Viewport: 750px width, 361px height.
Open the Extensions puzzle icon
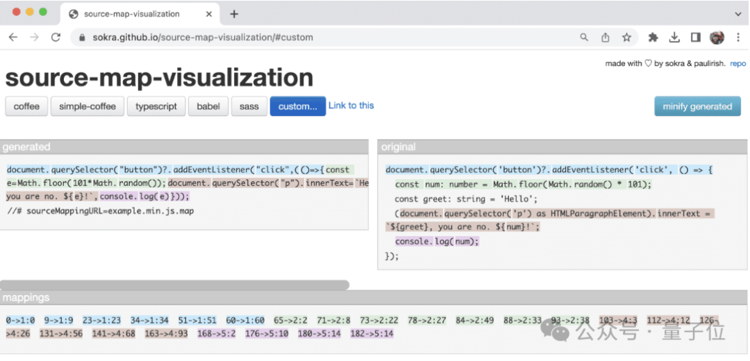[x=653, y=37]
